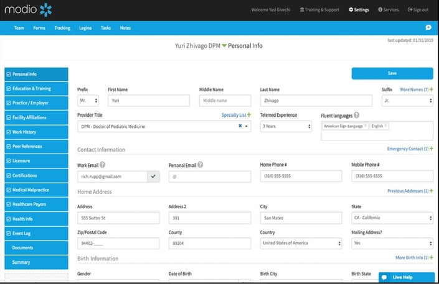Click the help icon next to Work Email

click(103, 165)
